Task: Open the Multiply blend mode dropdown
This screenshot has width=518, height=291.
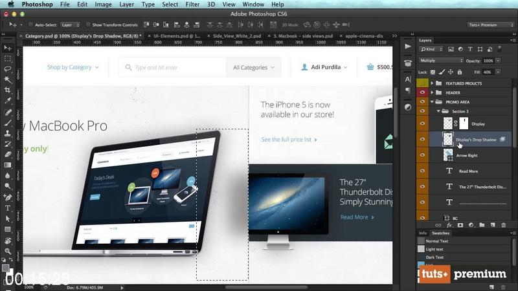Action: tap(441, 61)
